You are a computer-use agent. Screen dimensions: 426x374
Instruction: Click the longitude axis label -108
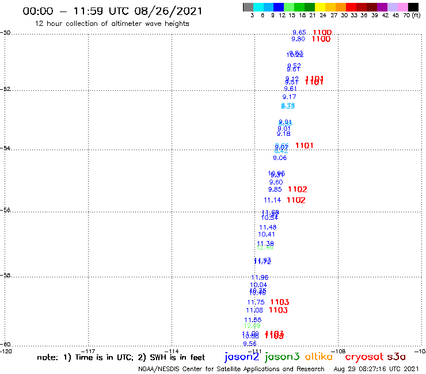[338, 352]
